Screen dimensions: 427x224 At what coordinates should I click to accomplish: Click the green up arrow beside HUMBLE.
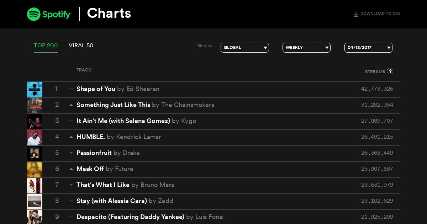coord(71,137)
